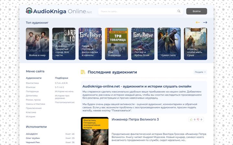
Task: Open the Истории на ночь collection
Action: click(x=64, y=91)
